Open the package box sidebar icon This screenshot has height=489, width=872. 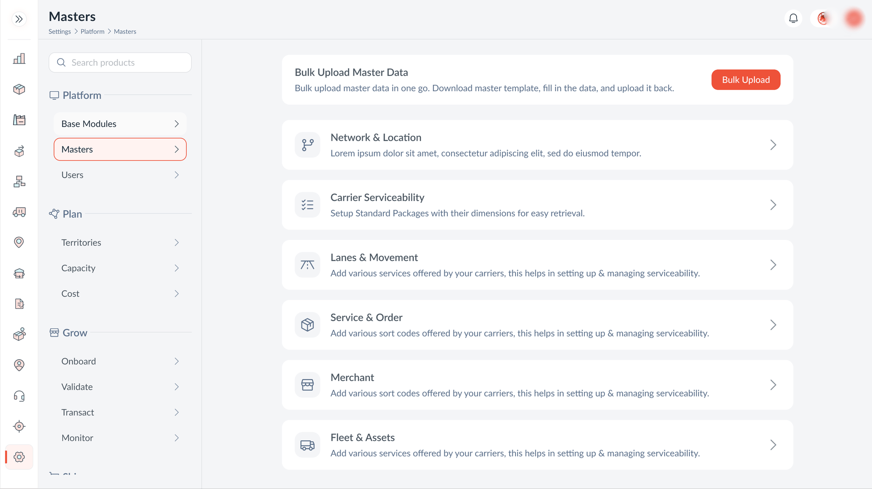pos(19,89)
